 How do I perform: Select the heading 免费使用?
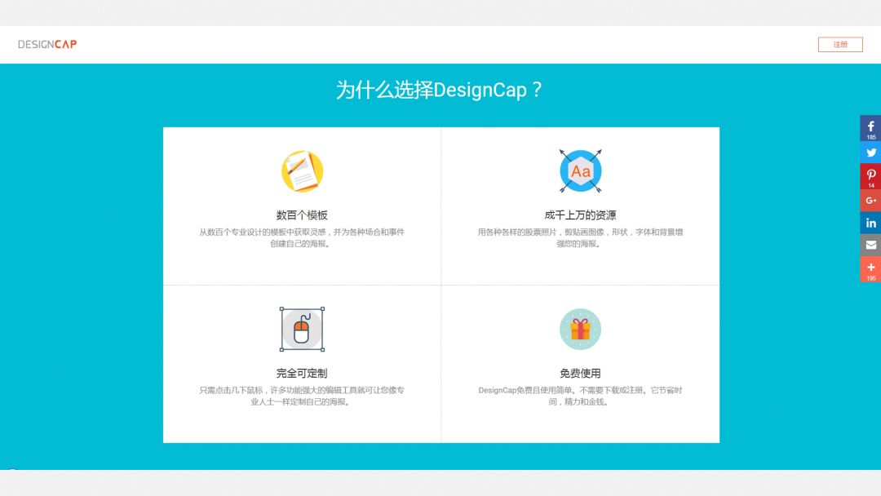click(x=581, y=373)
